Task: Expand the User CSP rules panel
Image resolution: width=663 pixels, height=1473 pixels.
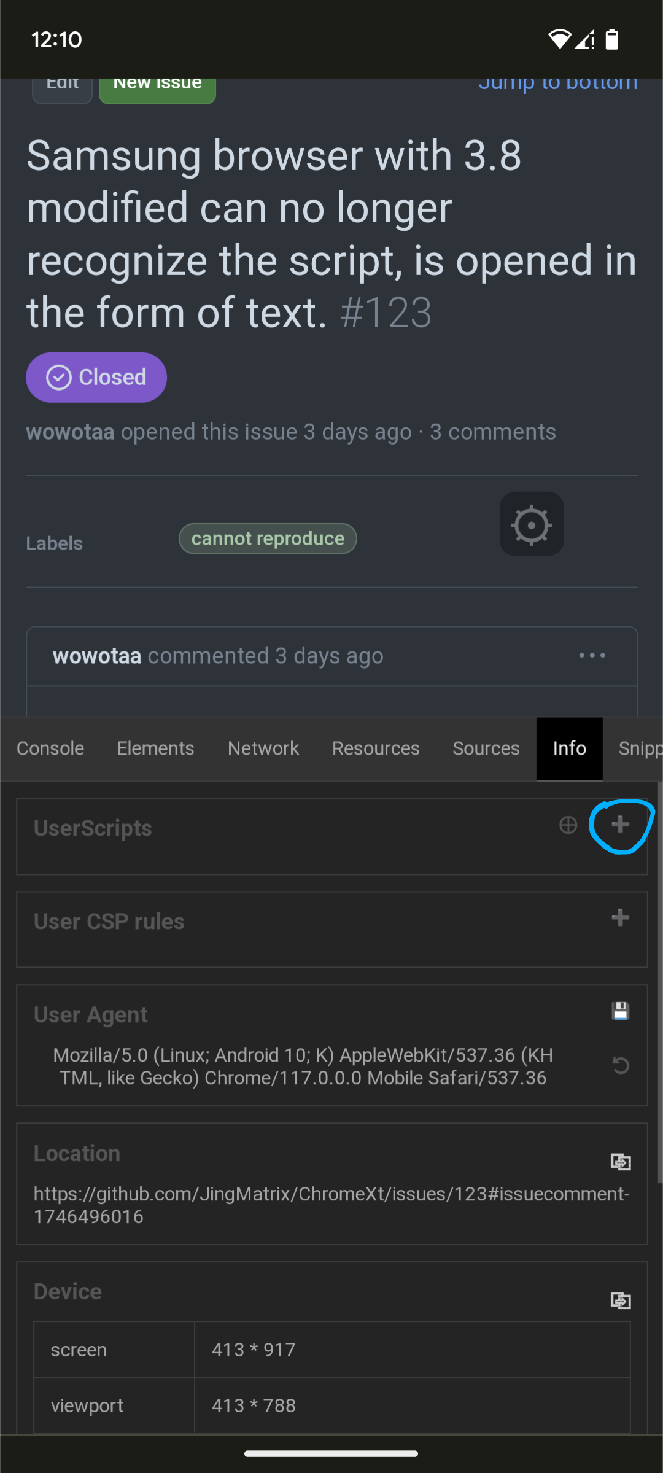Action: [x=109, y=921]
